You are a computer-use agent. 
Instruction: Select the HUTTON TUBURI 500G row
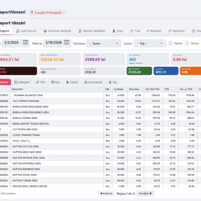pyautogui.click(x=100, y=181)
